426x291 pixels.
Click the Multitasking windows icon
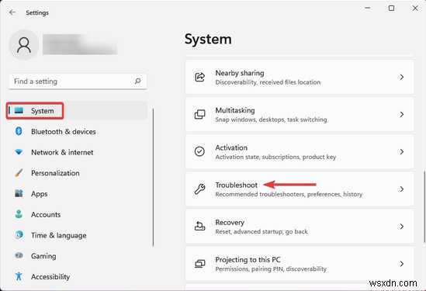[x=199, y=114]
